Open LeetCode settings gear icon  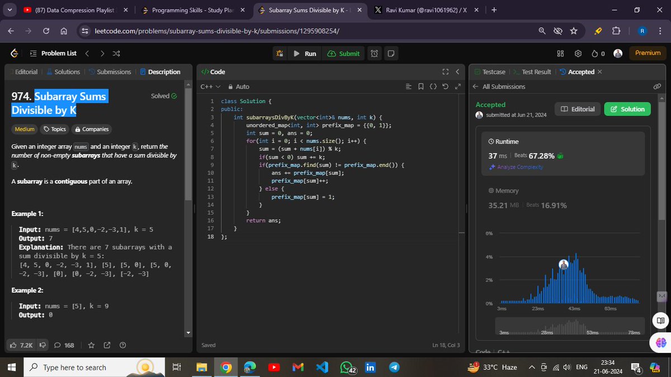click(x=578, y=53)
